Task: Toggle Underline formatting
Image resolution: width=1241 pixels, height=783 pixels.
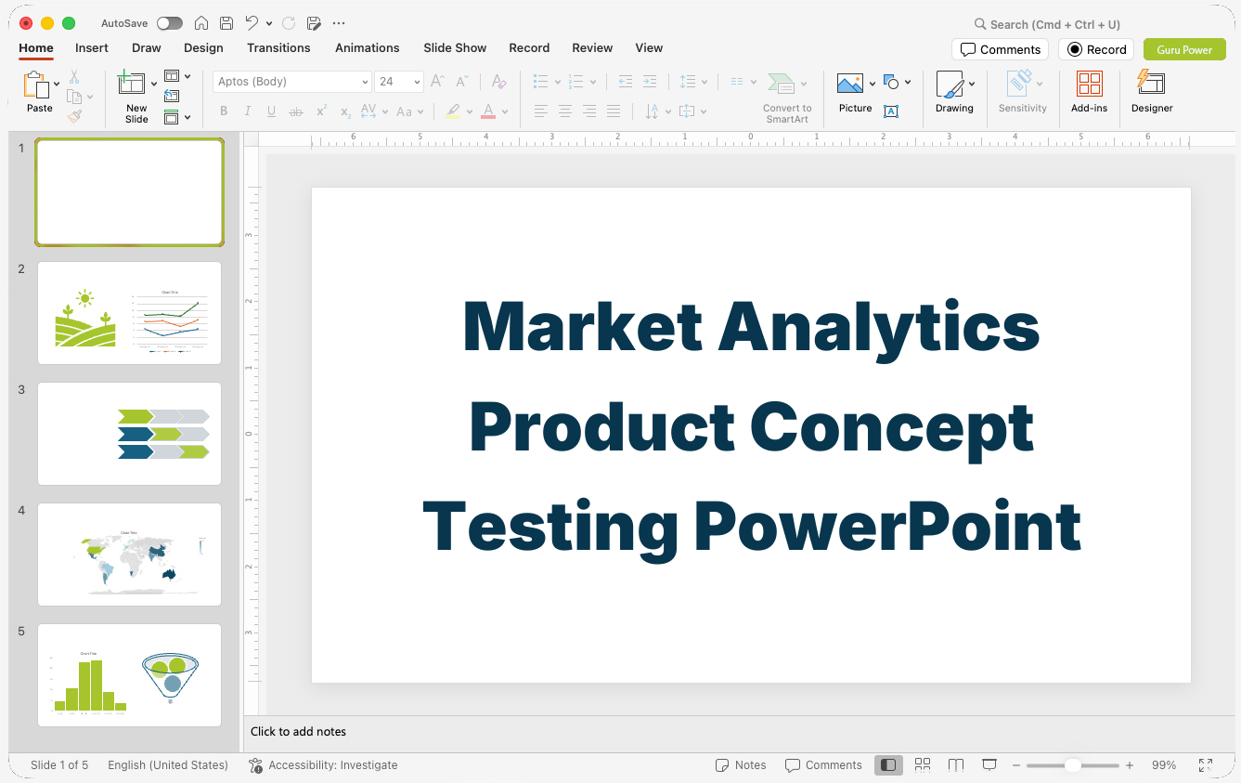Action: click(272, 111)
